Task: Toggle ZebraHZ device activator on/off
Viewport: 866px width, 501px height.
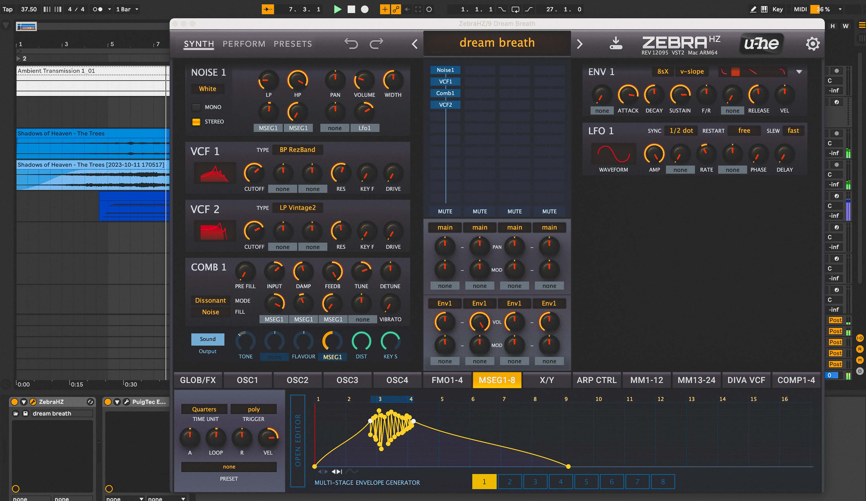Action: pyautogui.click(x=14, y=402)
